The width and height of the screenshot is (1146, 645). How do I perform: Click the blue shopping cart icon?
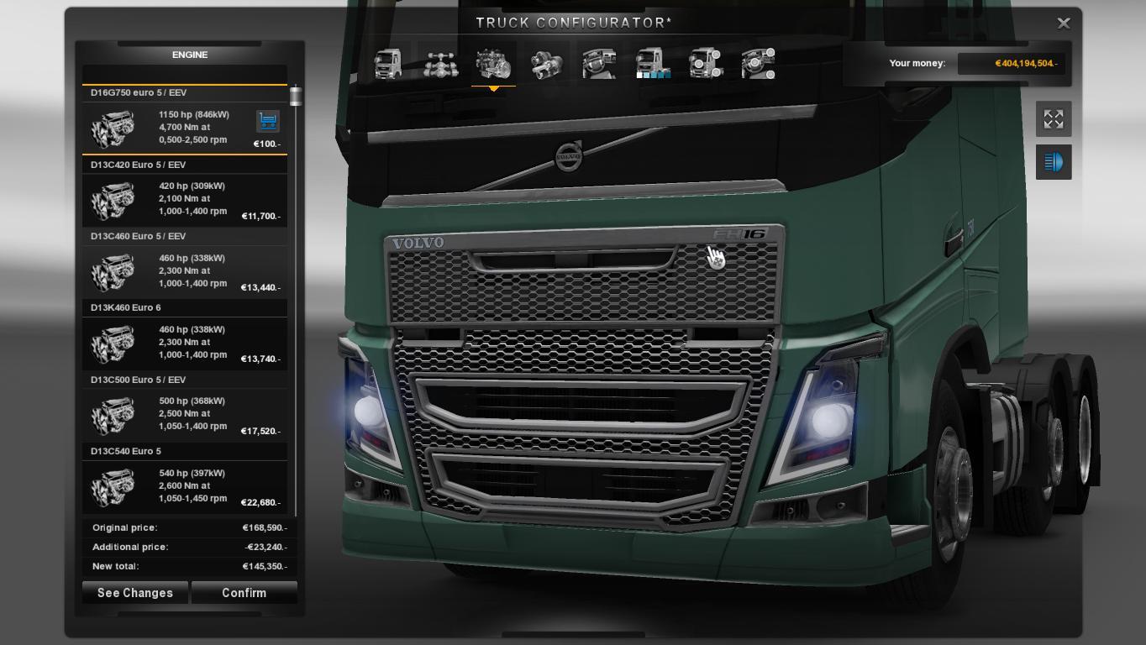coord(267,121)
